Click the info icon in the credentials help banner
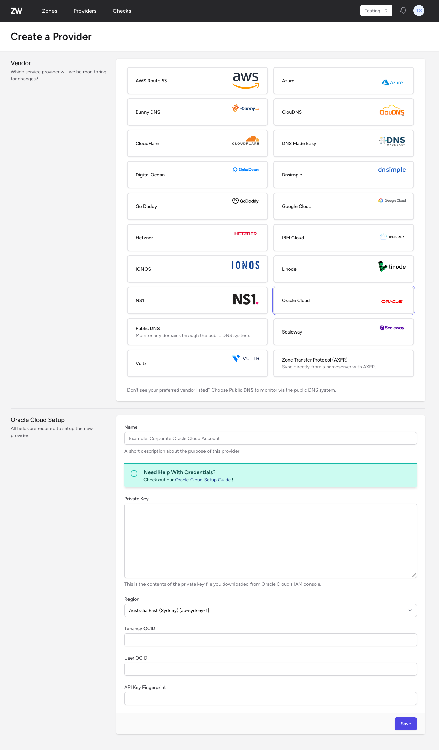The image size is (439, 750). 134,473
